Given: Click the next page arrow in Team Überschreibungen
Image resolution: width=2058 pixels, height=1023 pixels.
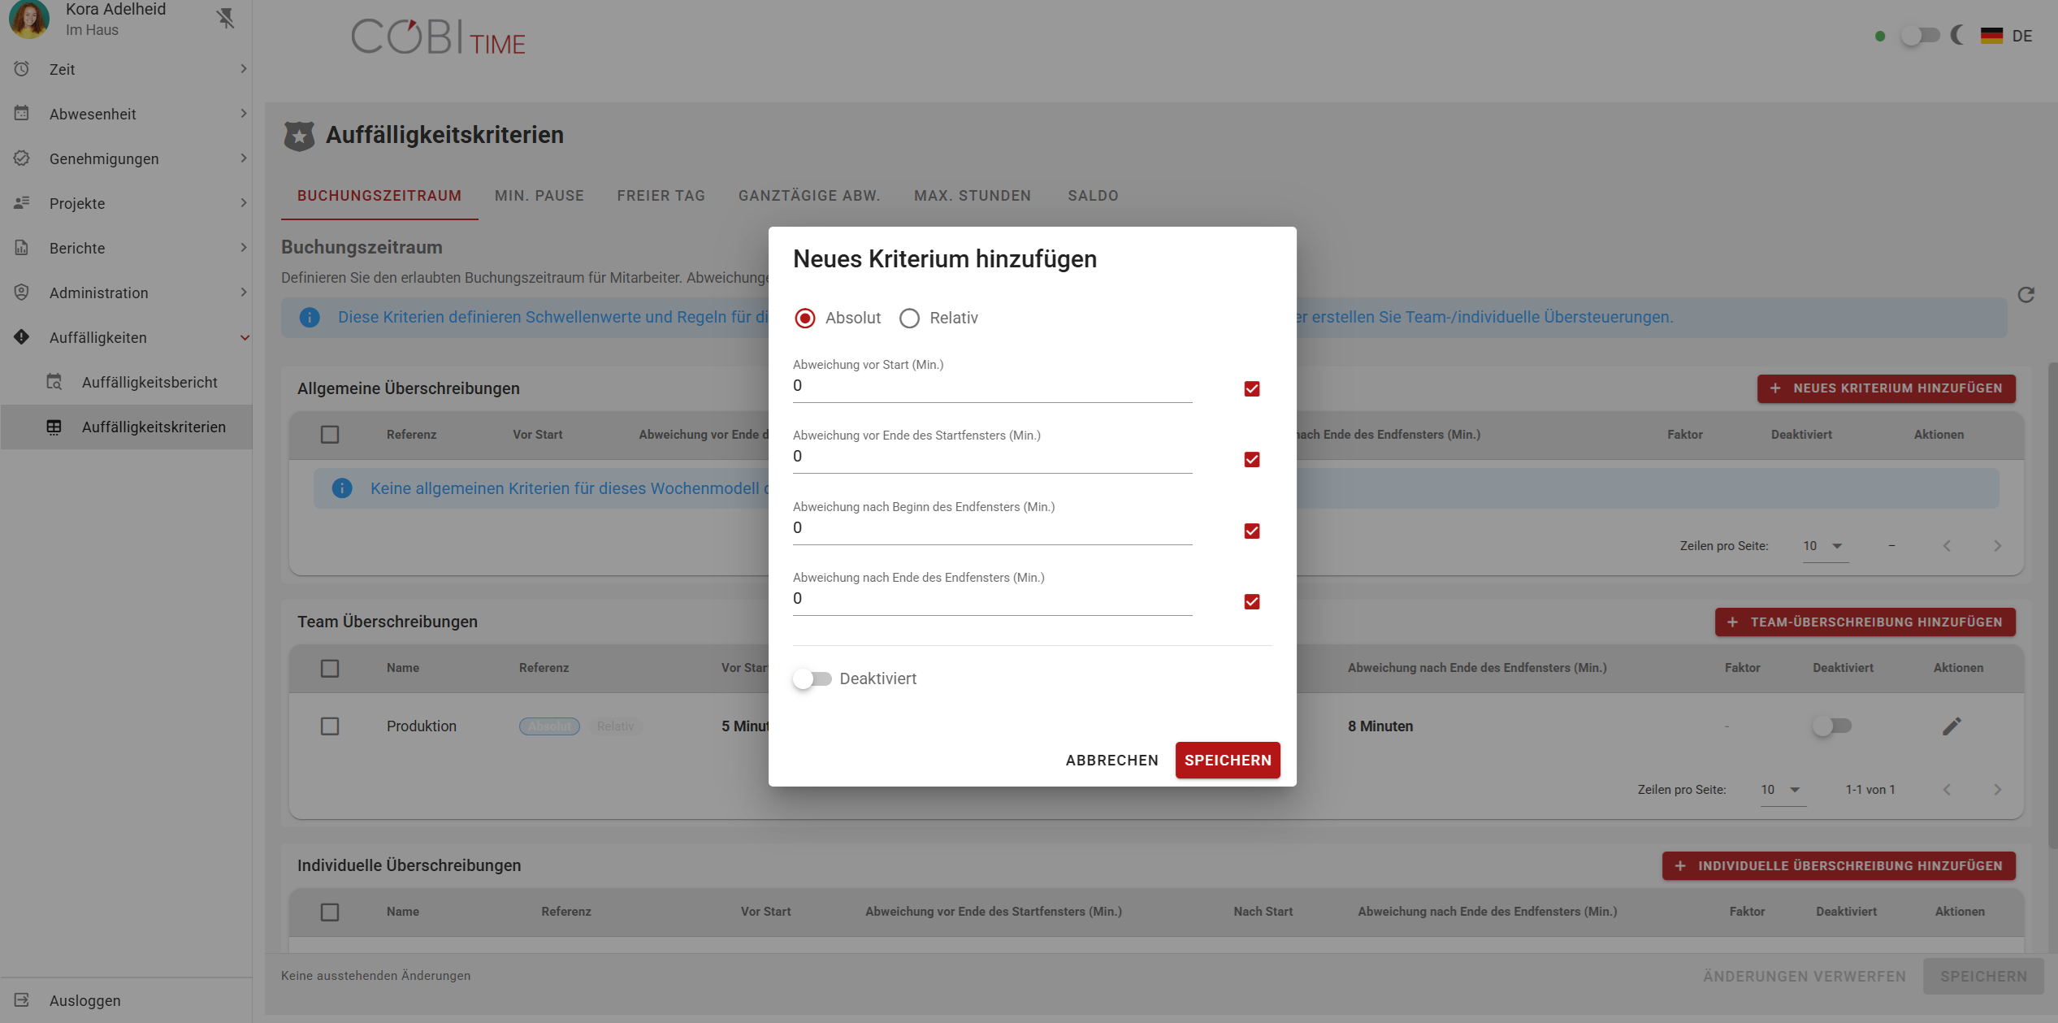Looking at the screenshot, I should click(1998, 790).
